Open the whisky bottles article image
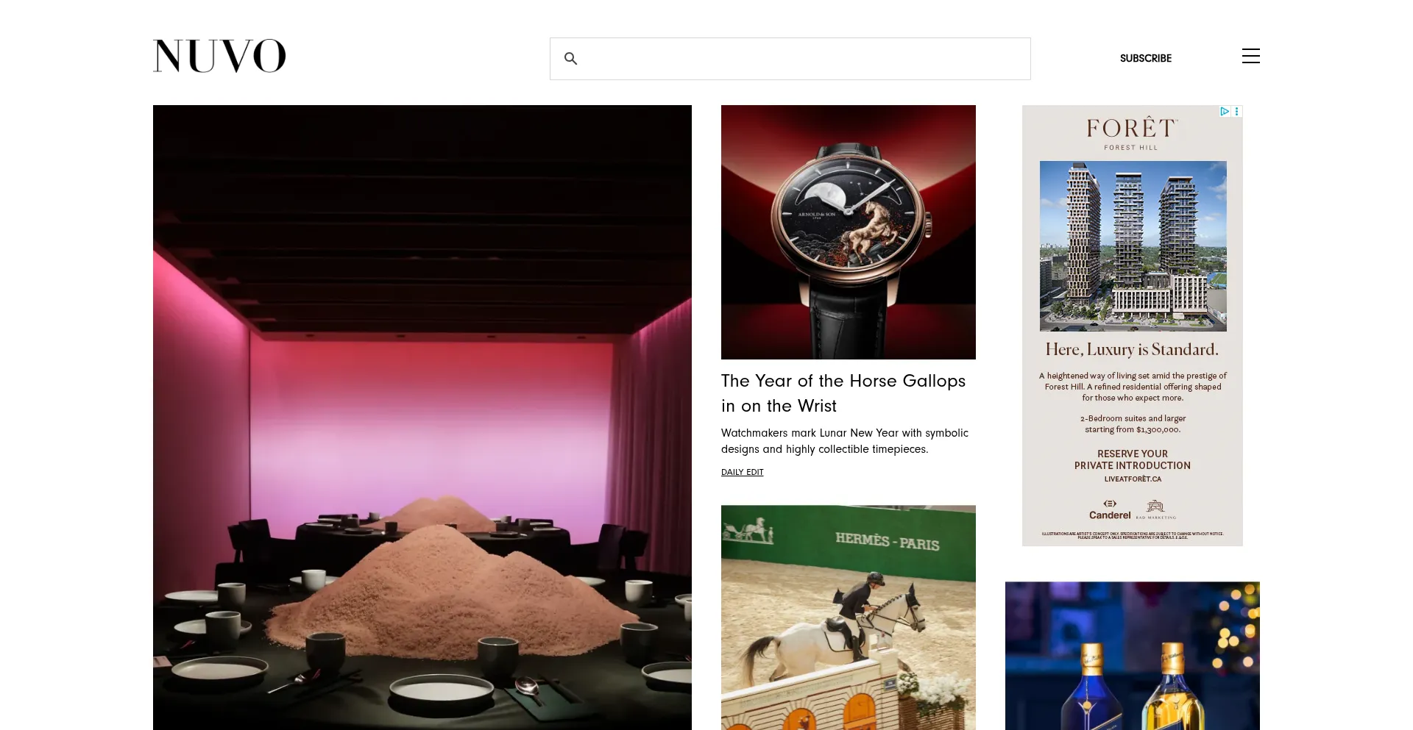The image size is (1413, 730). tap(1133, 656)
